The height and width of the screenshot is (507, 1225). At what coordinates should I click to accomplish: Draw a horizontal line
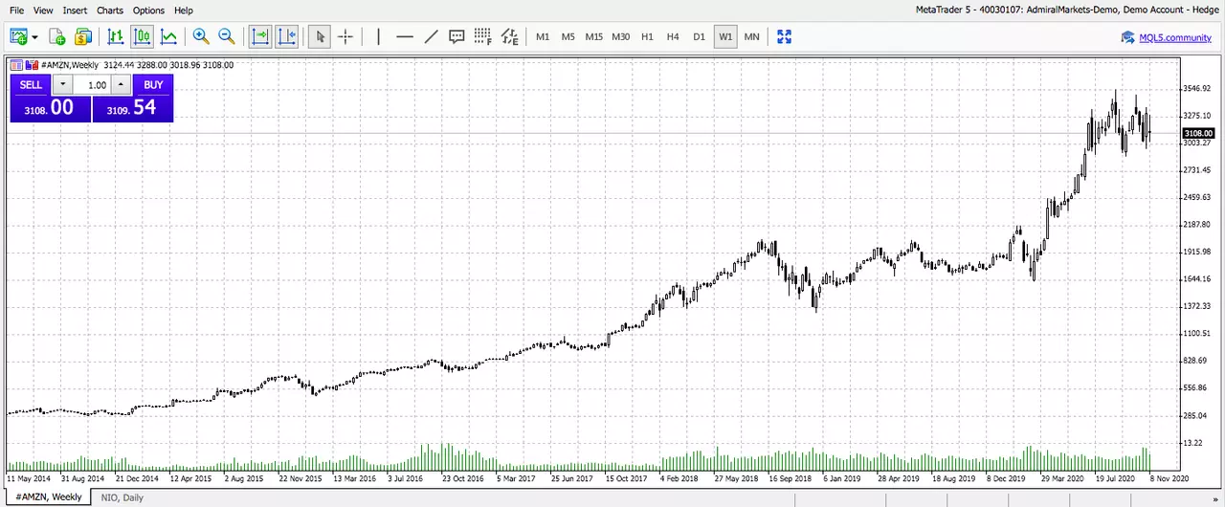[405, 36]
